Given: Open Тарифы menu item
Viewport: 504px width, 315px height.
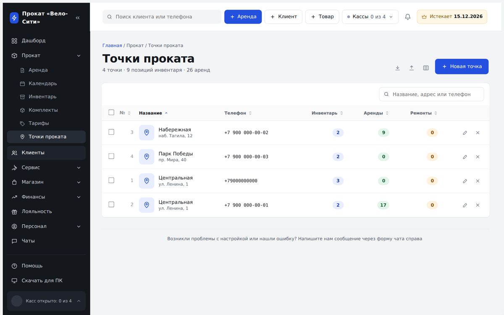Looking at the screenshot, I should point(46,123).
